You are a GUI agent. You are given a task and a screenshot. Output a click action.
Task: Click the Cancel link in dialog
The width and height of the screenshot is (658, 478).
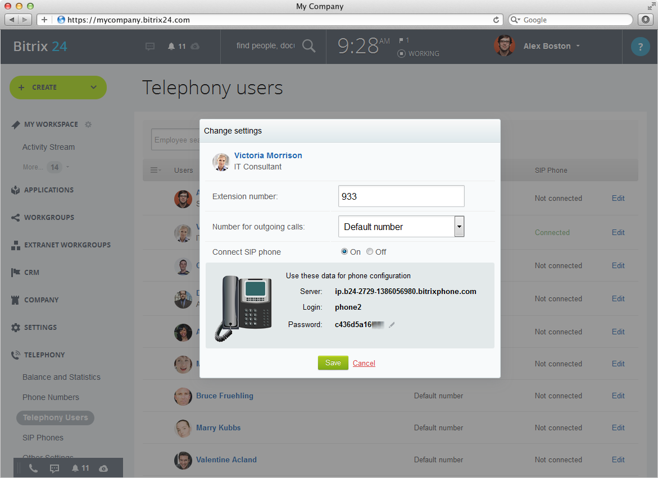pyautogui.click(x=364, y=363)
